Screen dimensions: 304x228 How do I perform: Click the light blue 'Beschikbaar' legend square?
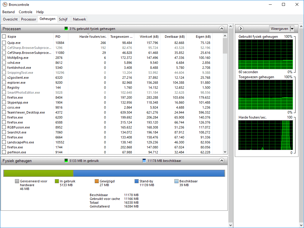pyautogui.click(x=176, y=181)
